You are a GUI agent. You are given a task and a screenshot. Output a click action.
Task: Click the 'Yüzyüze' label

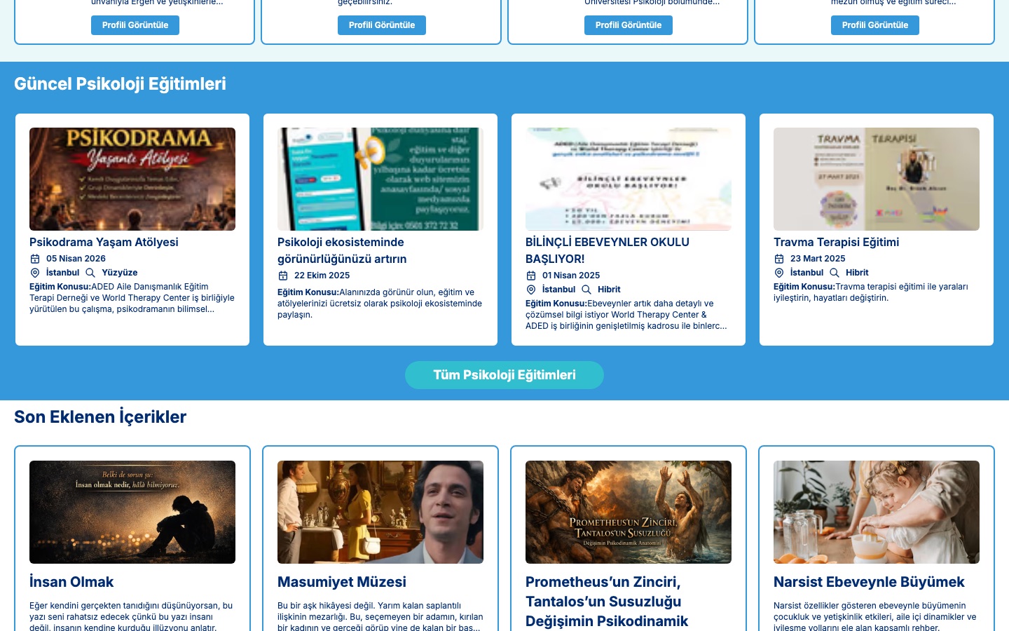[120, 273]
